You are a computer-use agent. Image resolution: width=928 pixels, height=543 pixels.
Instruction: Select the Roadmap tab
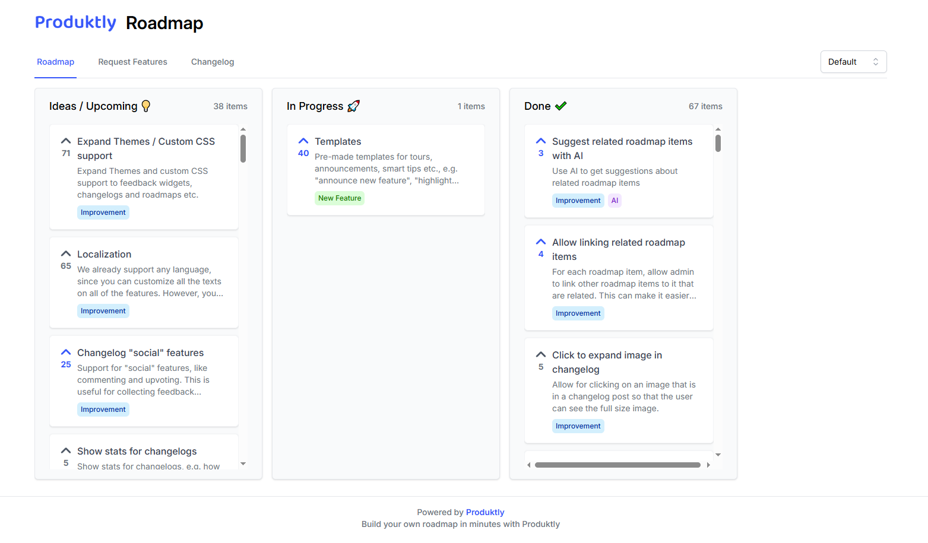tap(55, 62)
